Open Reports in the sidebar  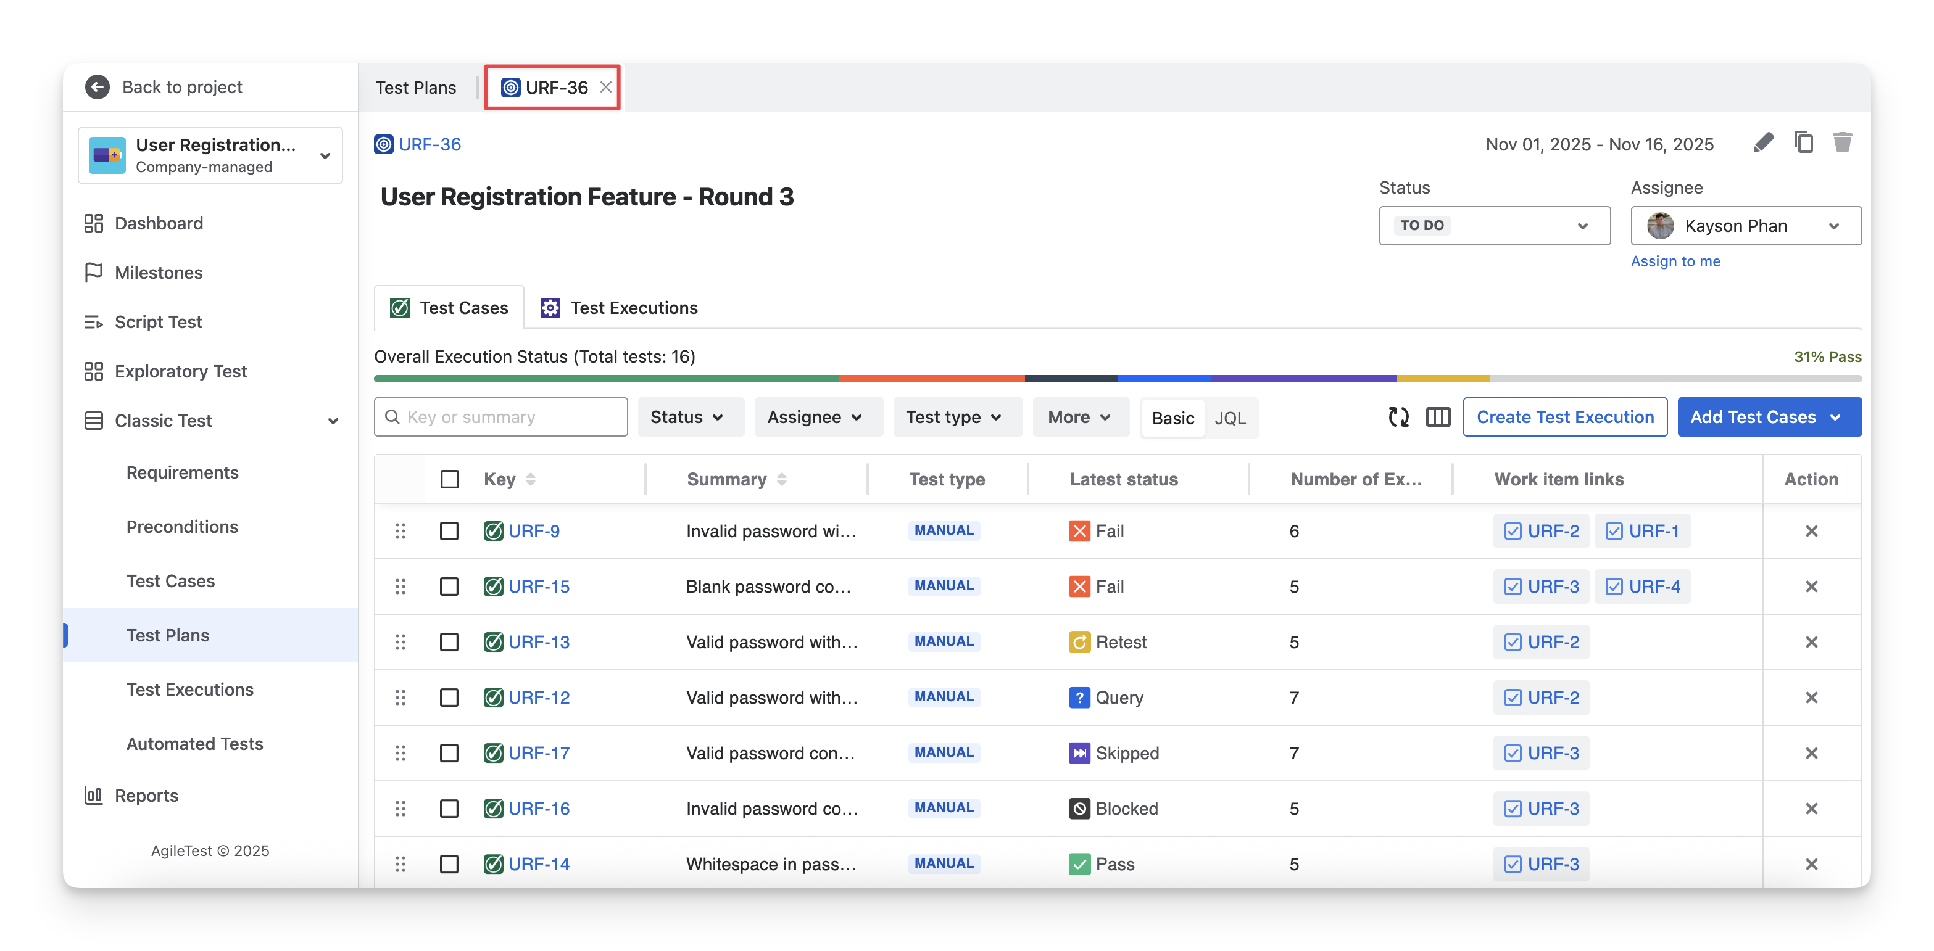pos(146,795)
